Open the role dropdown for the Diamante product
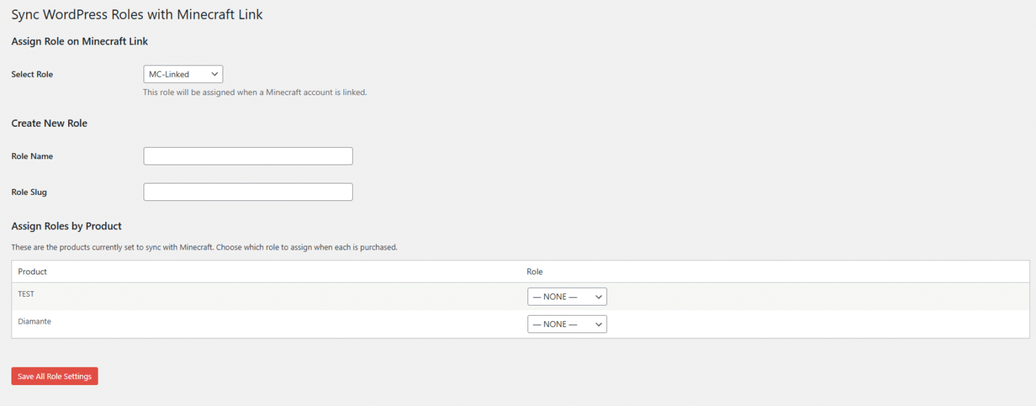1036x406 pixels. [x=567, y=324]
